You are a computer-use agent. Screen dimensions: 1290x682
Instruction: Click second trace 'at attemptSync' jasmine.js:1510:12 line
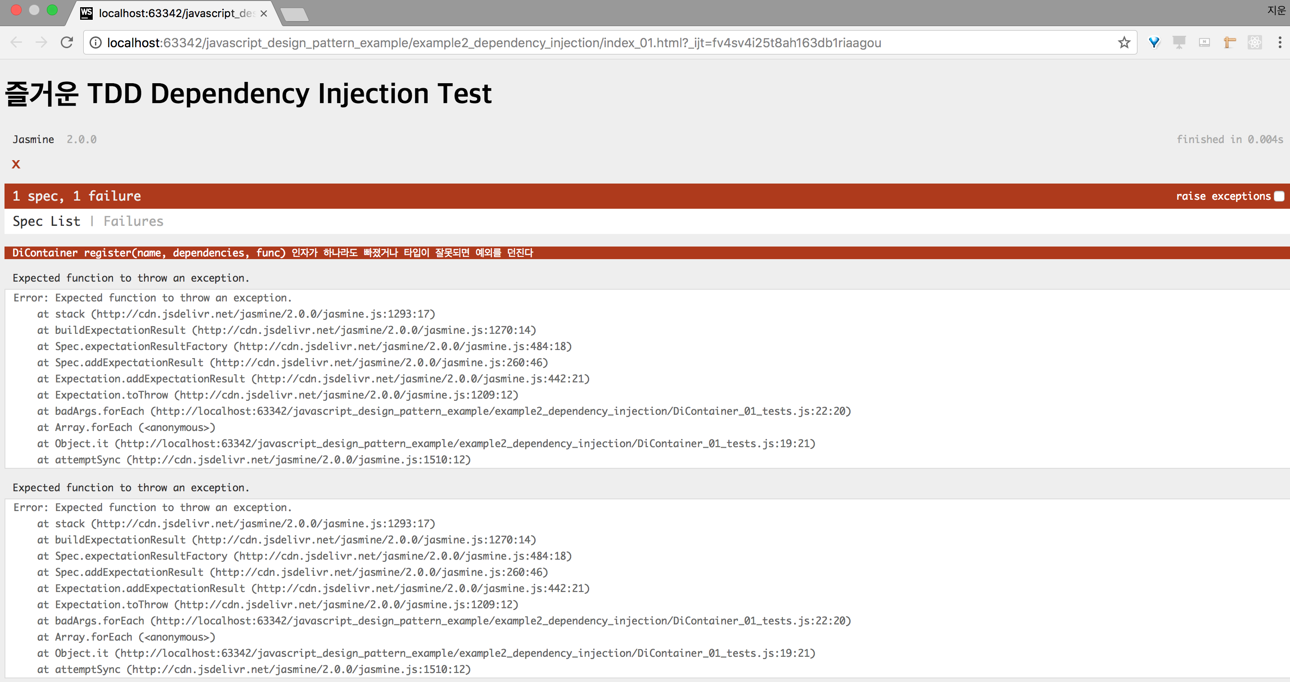tap(254, 669)
